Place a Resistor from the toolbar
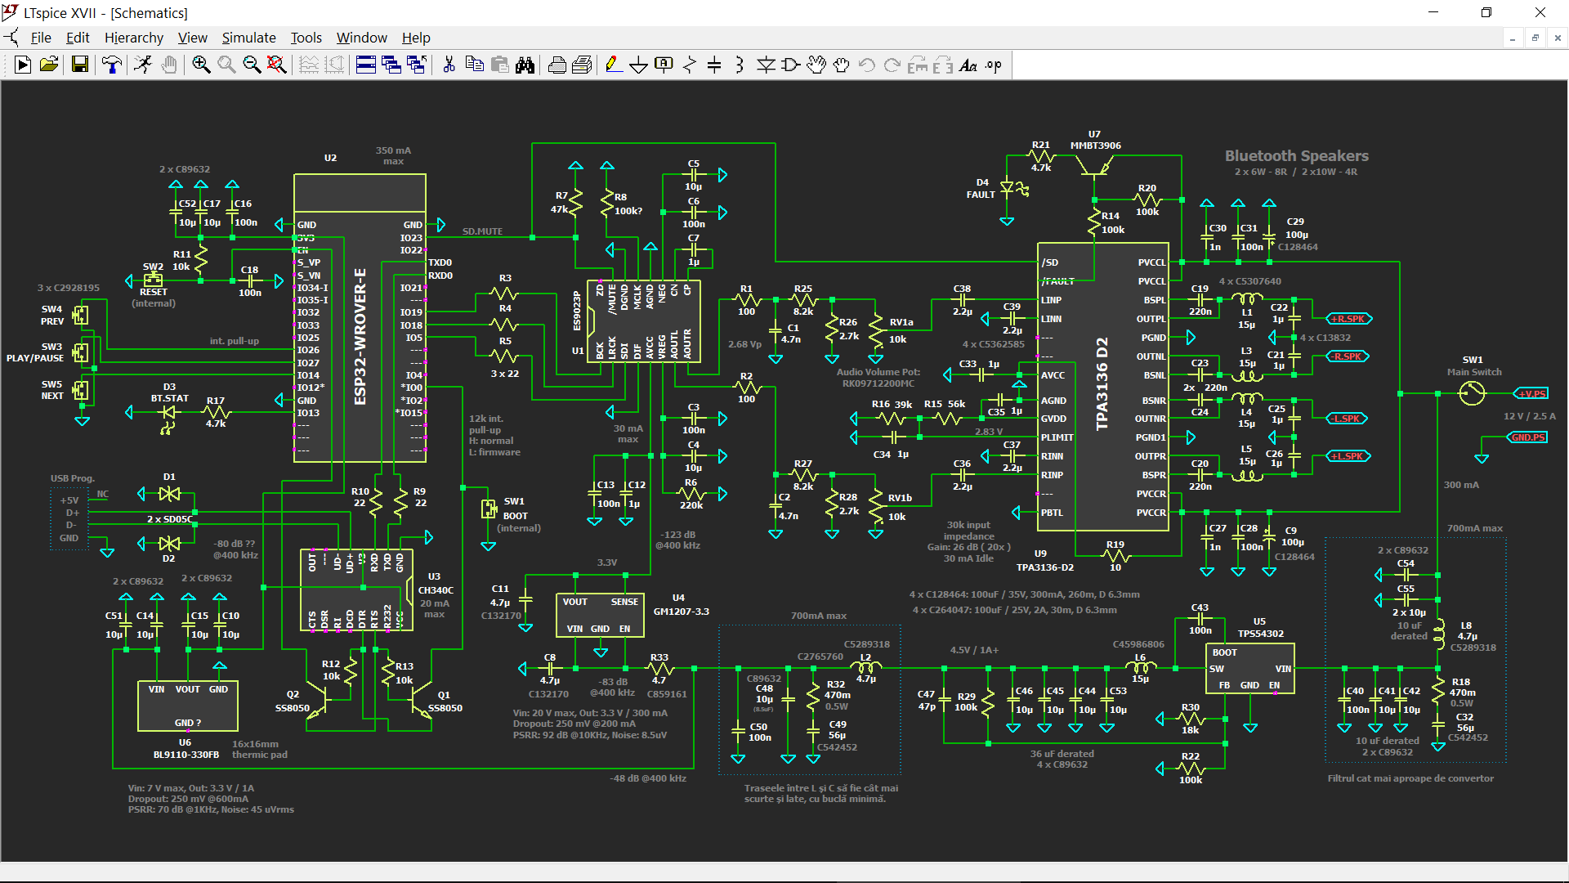The width and height of the screenshot is (1569, 883). point(689,65)
